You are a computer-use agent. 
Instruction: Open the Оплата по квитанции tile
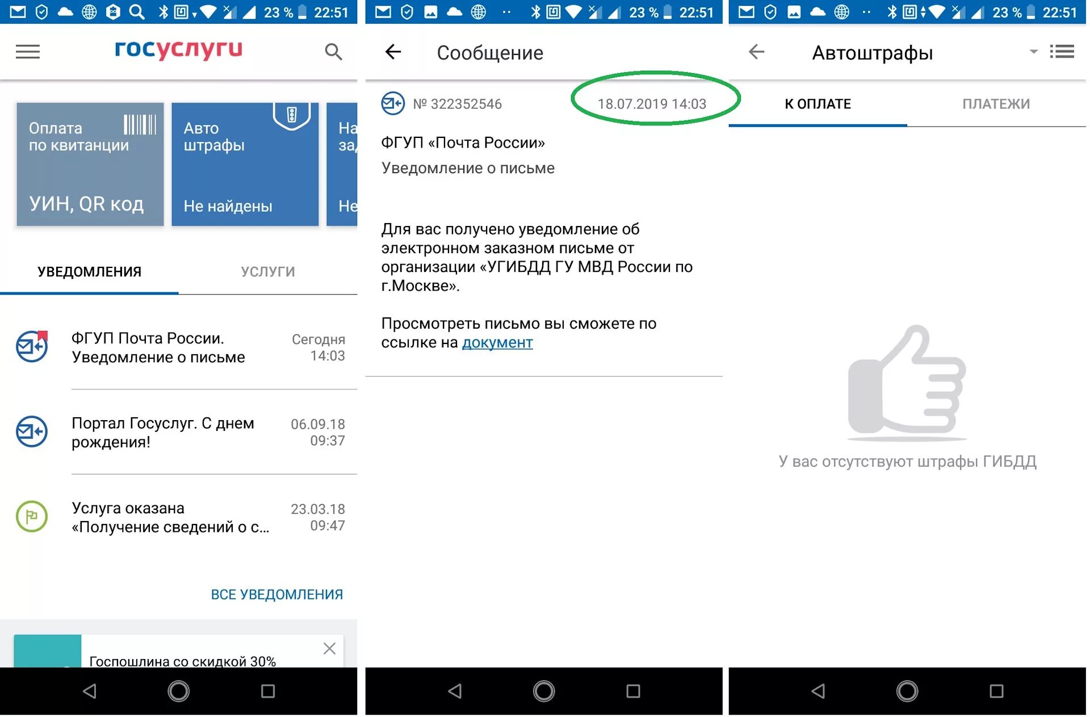pos(90,165)
